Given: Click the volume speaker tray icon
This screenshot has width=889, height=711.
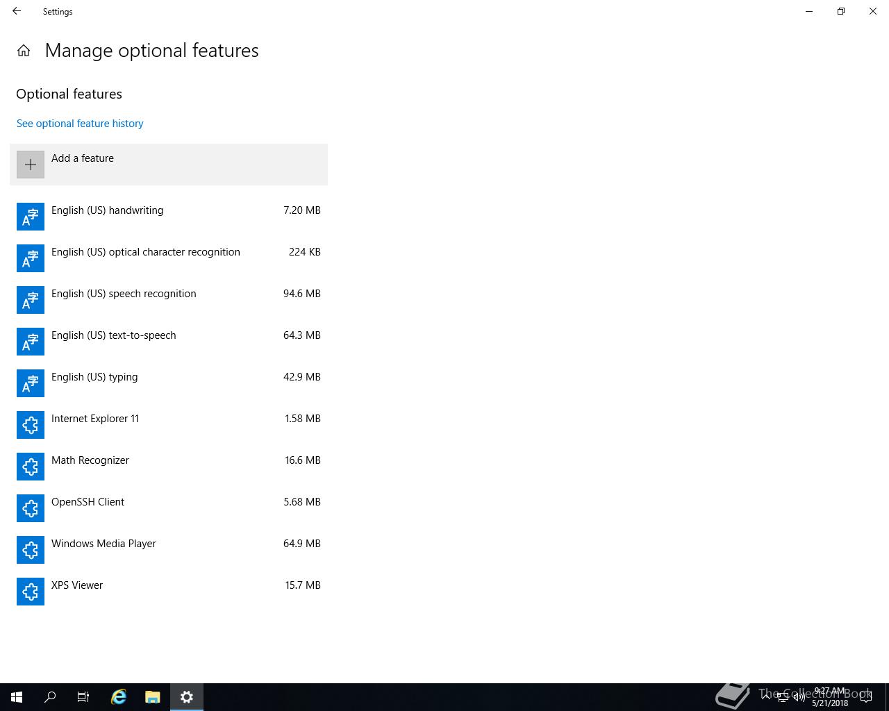Looking at the screenshot, I should 799,697.
